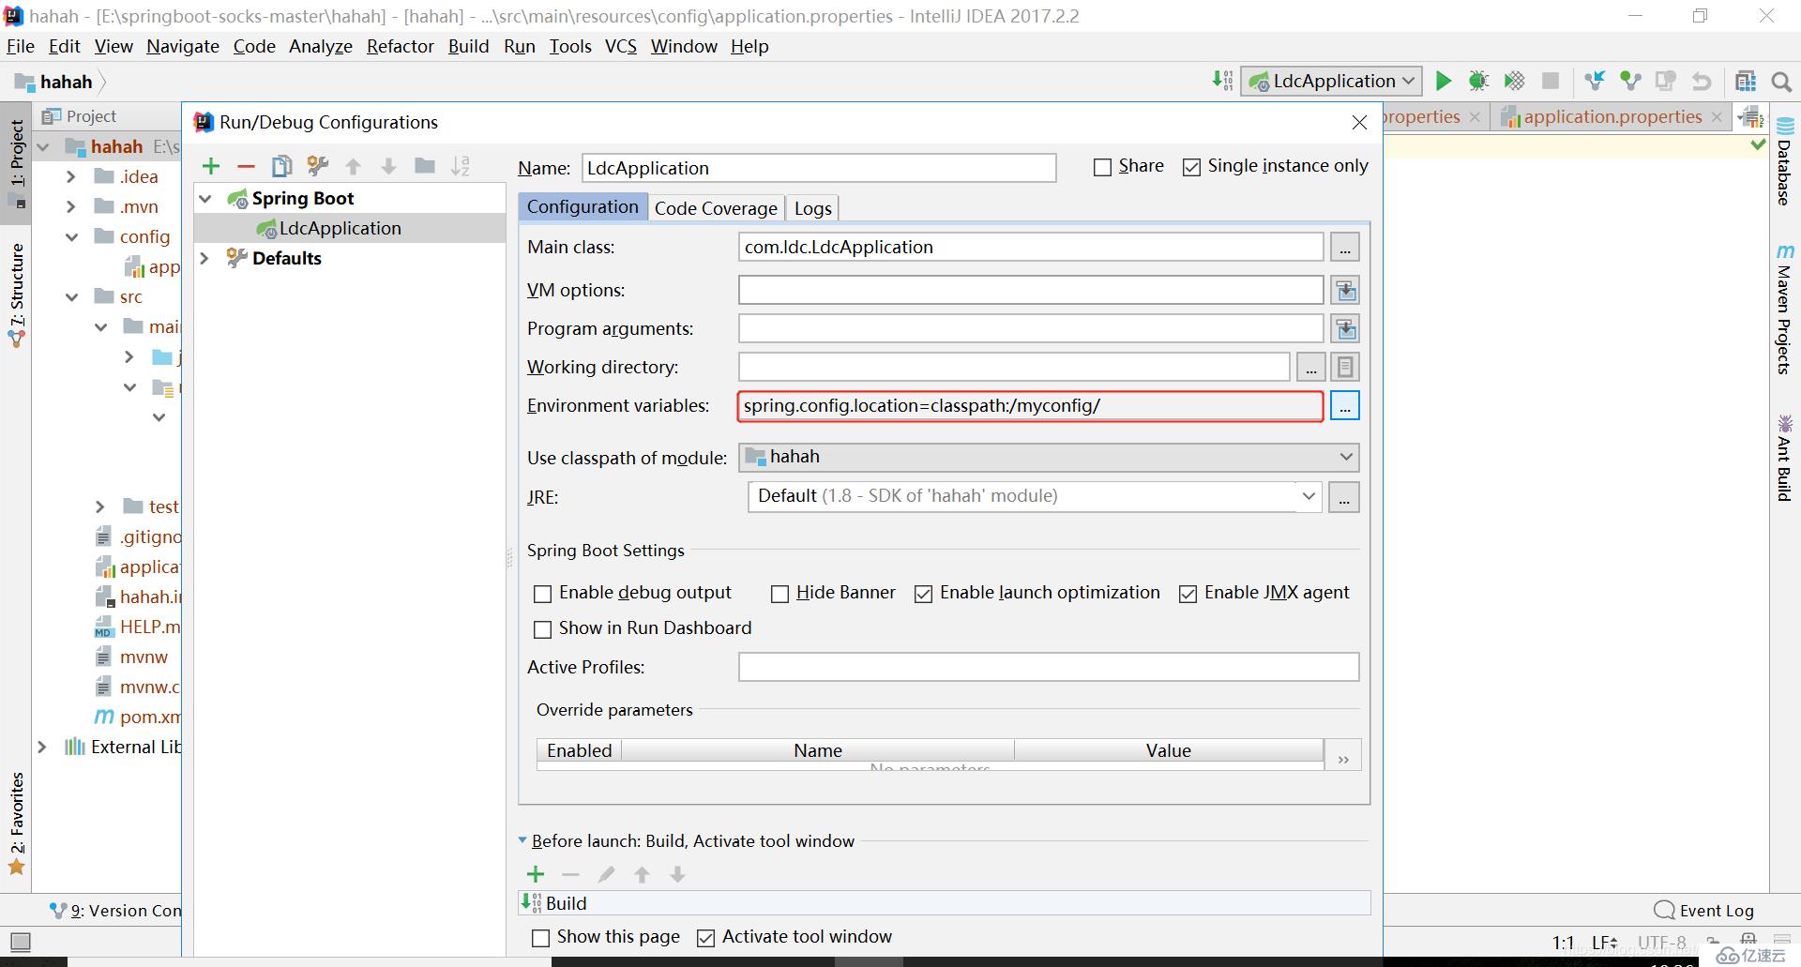Open the File menu
The height and width of the screenshot is (967, 1801).
20,46
